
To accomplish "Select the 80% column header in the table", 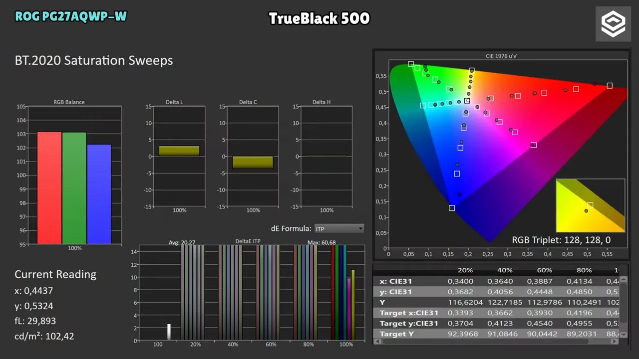I will (x=585, y=270).
